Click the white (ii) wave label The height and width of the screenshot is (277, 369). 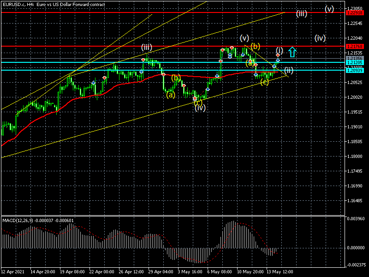point(289,70)
